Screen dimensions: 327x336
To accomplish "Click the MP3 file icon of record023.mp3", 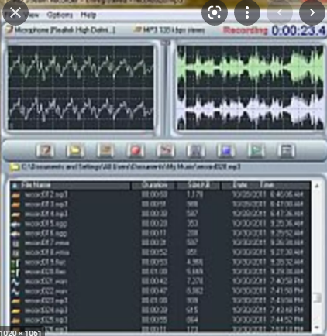I will pos(15,301).
